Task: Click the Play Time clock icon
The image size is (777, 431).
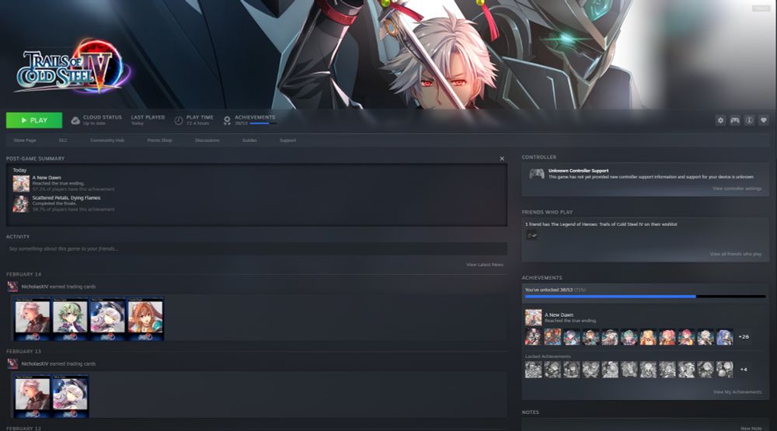Action: click(x=179, y=120)
